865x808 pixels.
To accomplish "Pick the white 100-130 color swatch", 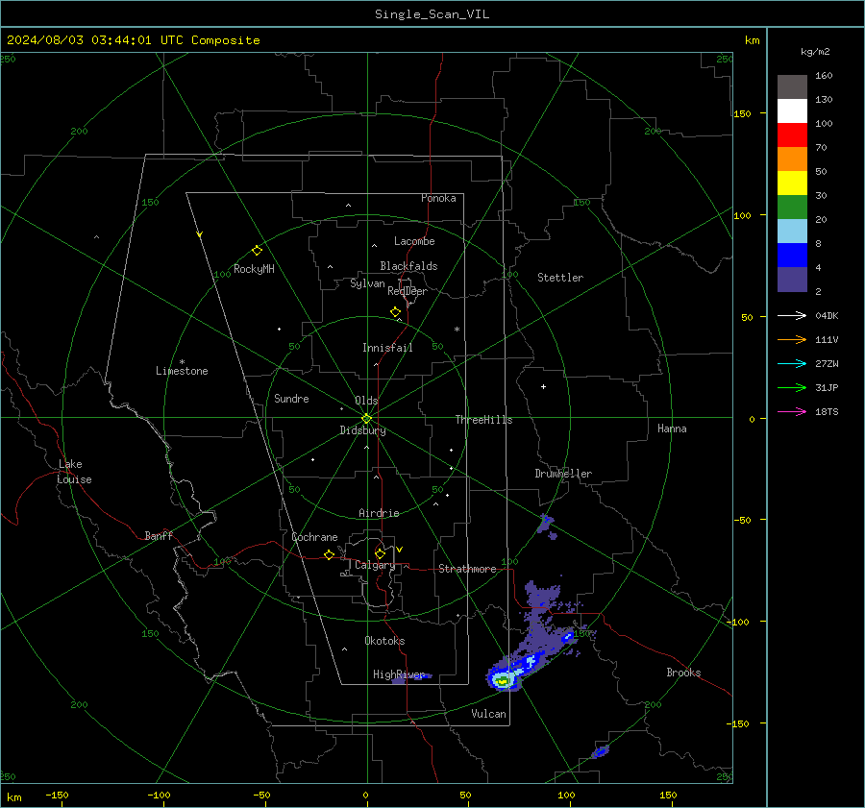I will point(792,110).
